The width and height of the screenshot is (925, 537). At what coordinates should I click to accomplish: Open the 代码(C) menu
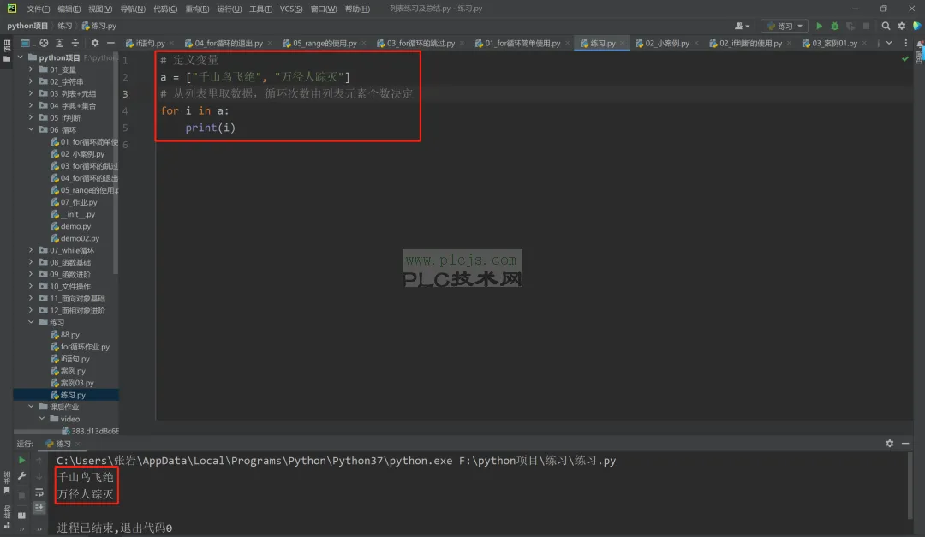[x=164, y=9]
